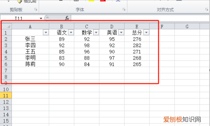
Task: Select row 1 header
Action: click(6, 33)
